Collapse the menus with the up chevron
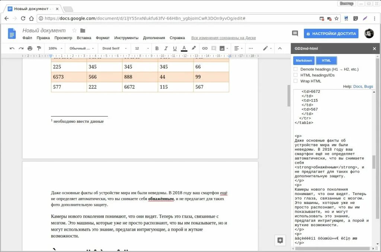 click(x=280, y=48)
